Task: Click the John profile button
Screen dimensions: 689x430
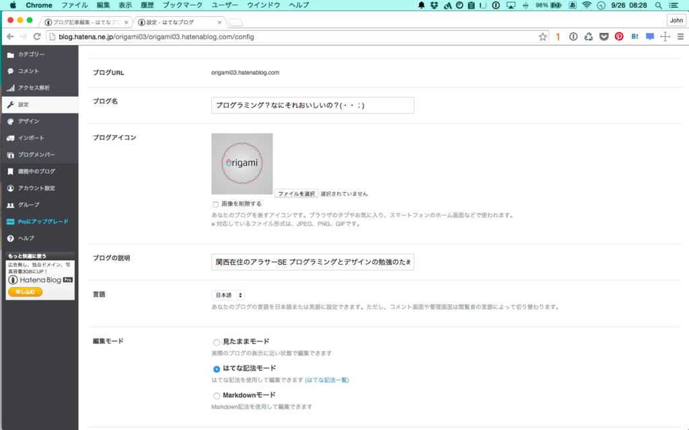Action: 676,20
